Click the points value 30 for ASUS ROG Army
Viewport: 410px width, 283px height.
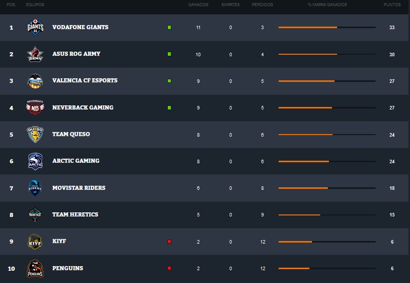pyautogui.click(x=392, y=55)
